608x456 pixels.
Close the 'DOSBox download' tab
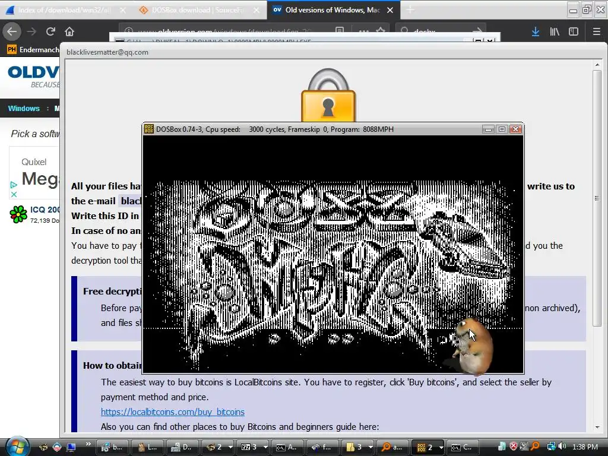coord(256,10)
